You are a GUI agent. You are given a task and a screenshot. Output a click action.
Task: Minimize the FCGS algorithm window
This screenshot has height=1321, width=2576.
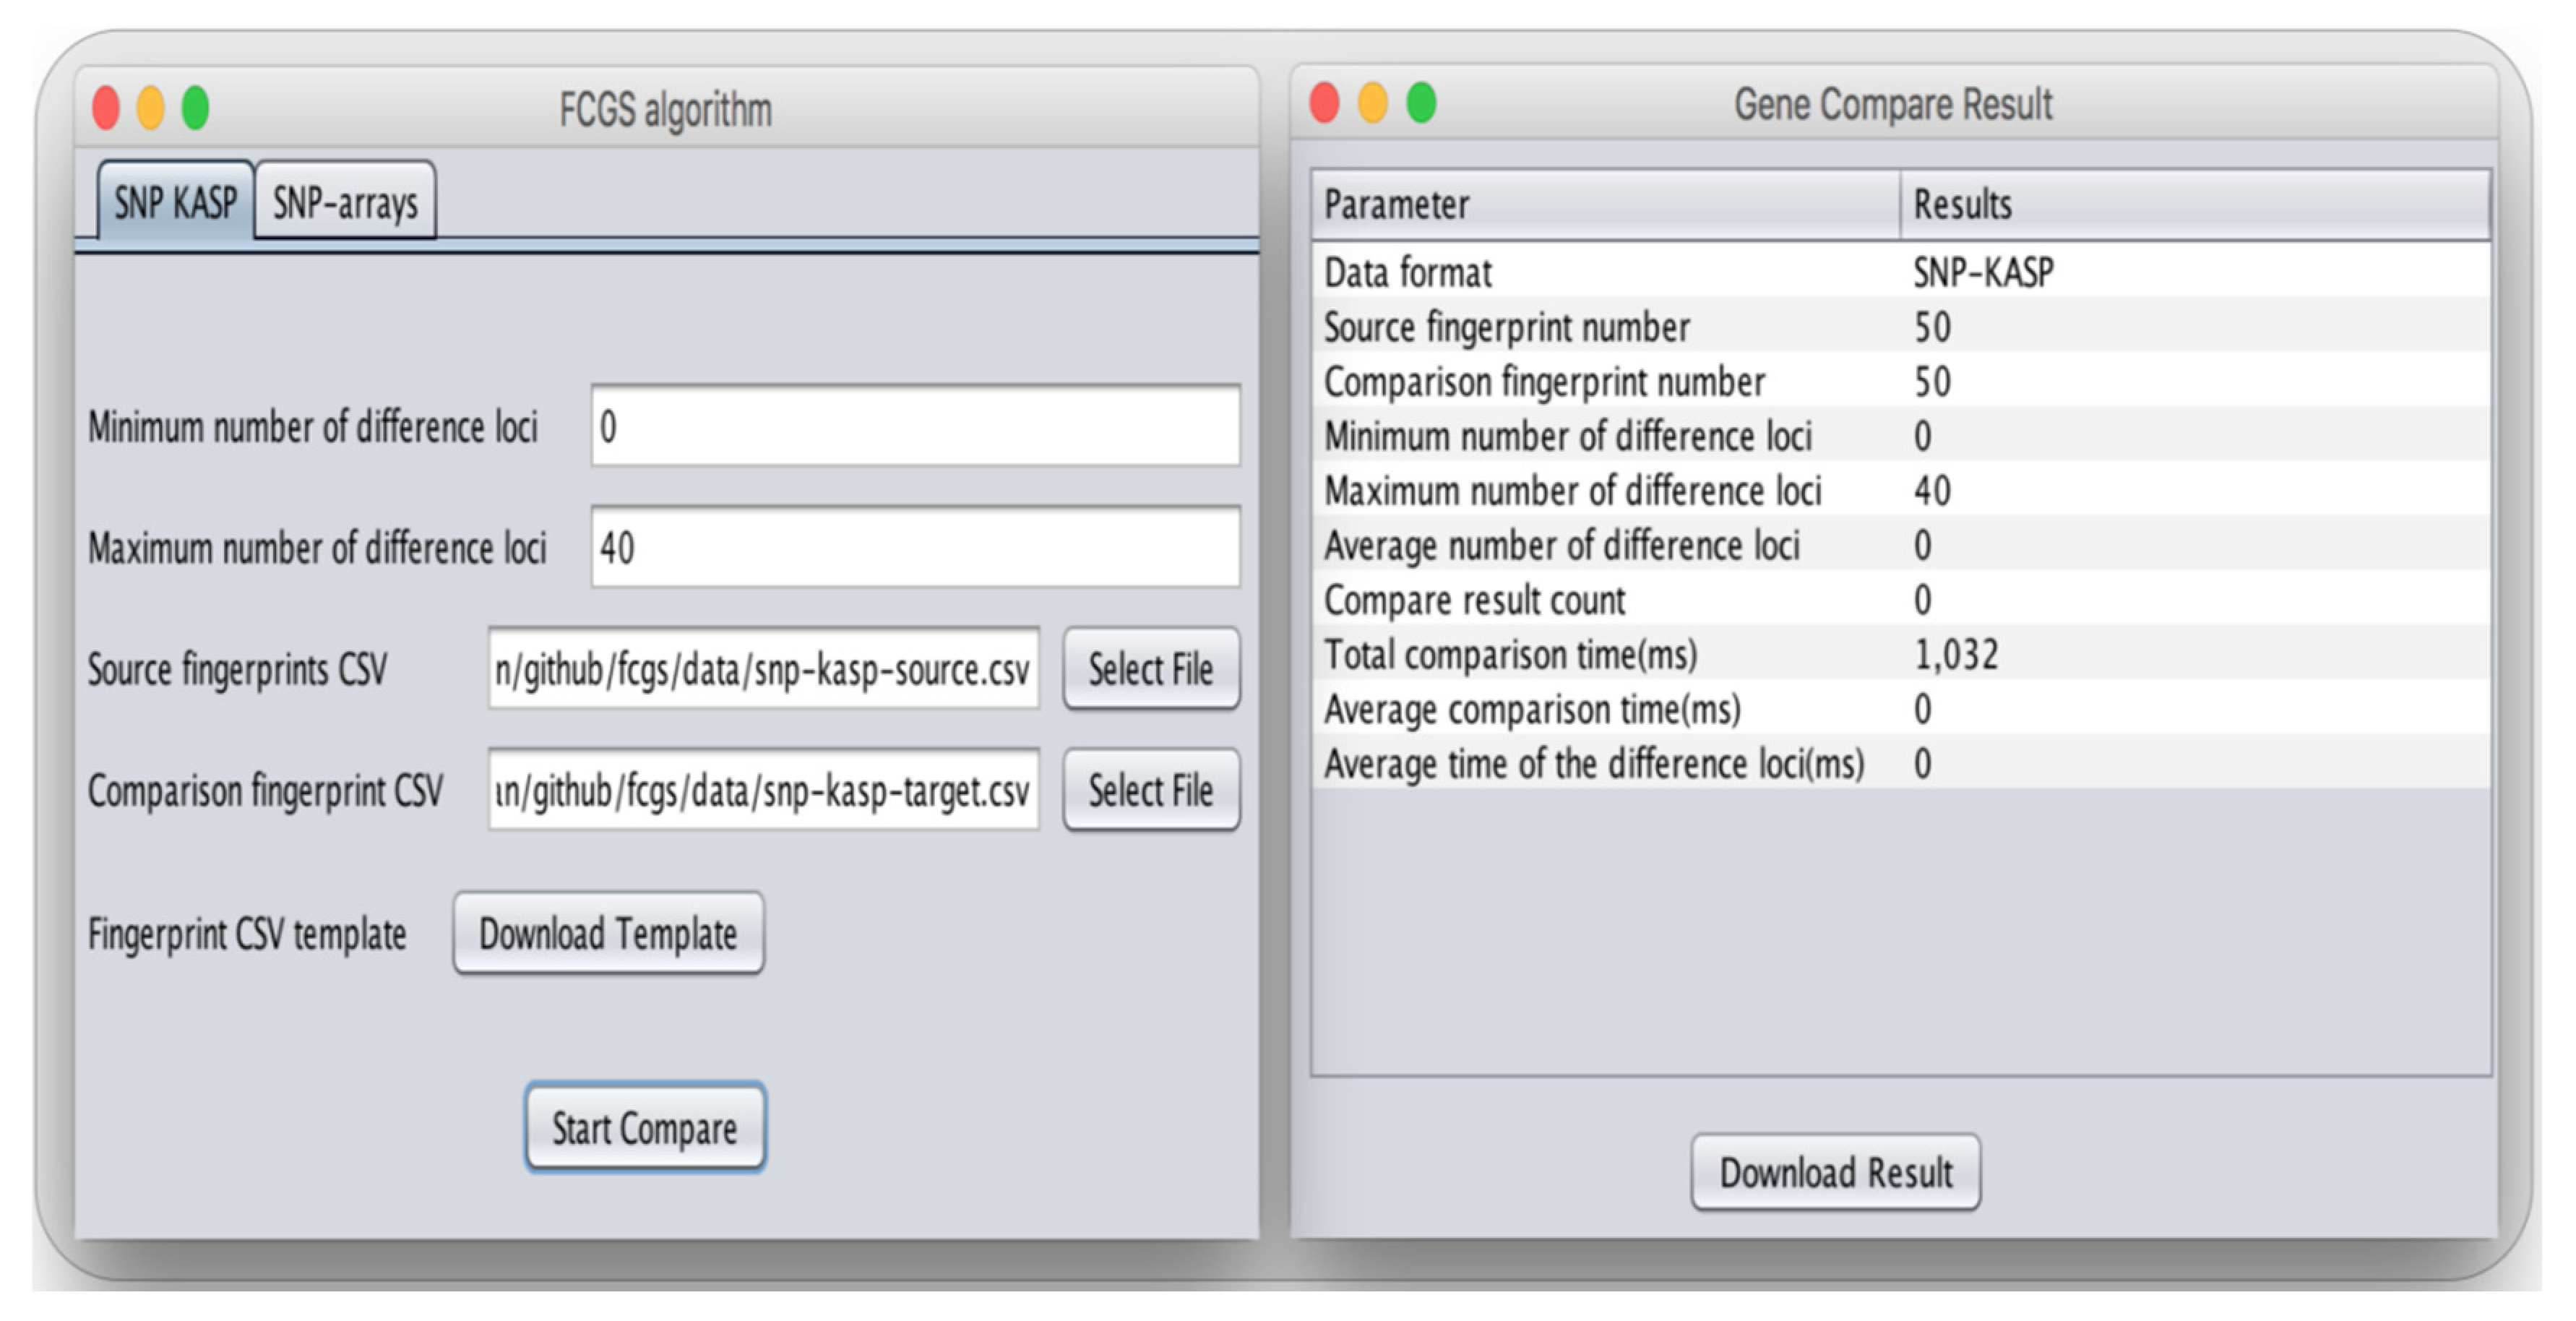tap(151, 108)
